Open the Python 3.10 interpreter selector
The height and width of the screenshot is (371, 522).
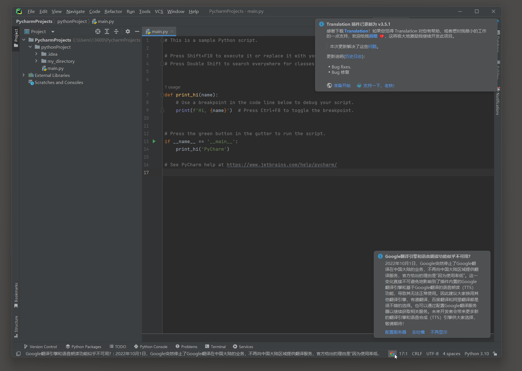coord(476,354)
